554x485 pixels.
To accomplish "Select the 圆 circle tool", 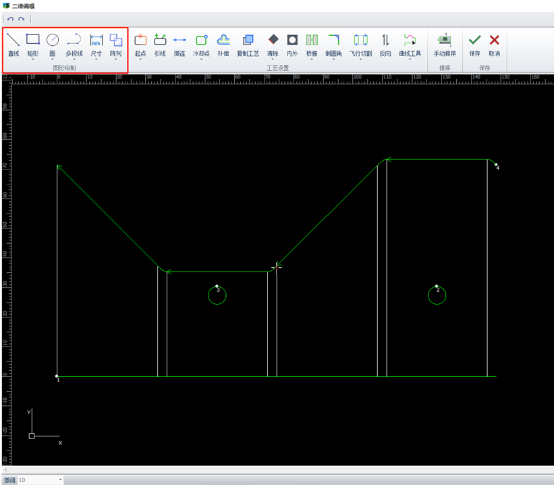I will click(52, 45).
